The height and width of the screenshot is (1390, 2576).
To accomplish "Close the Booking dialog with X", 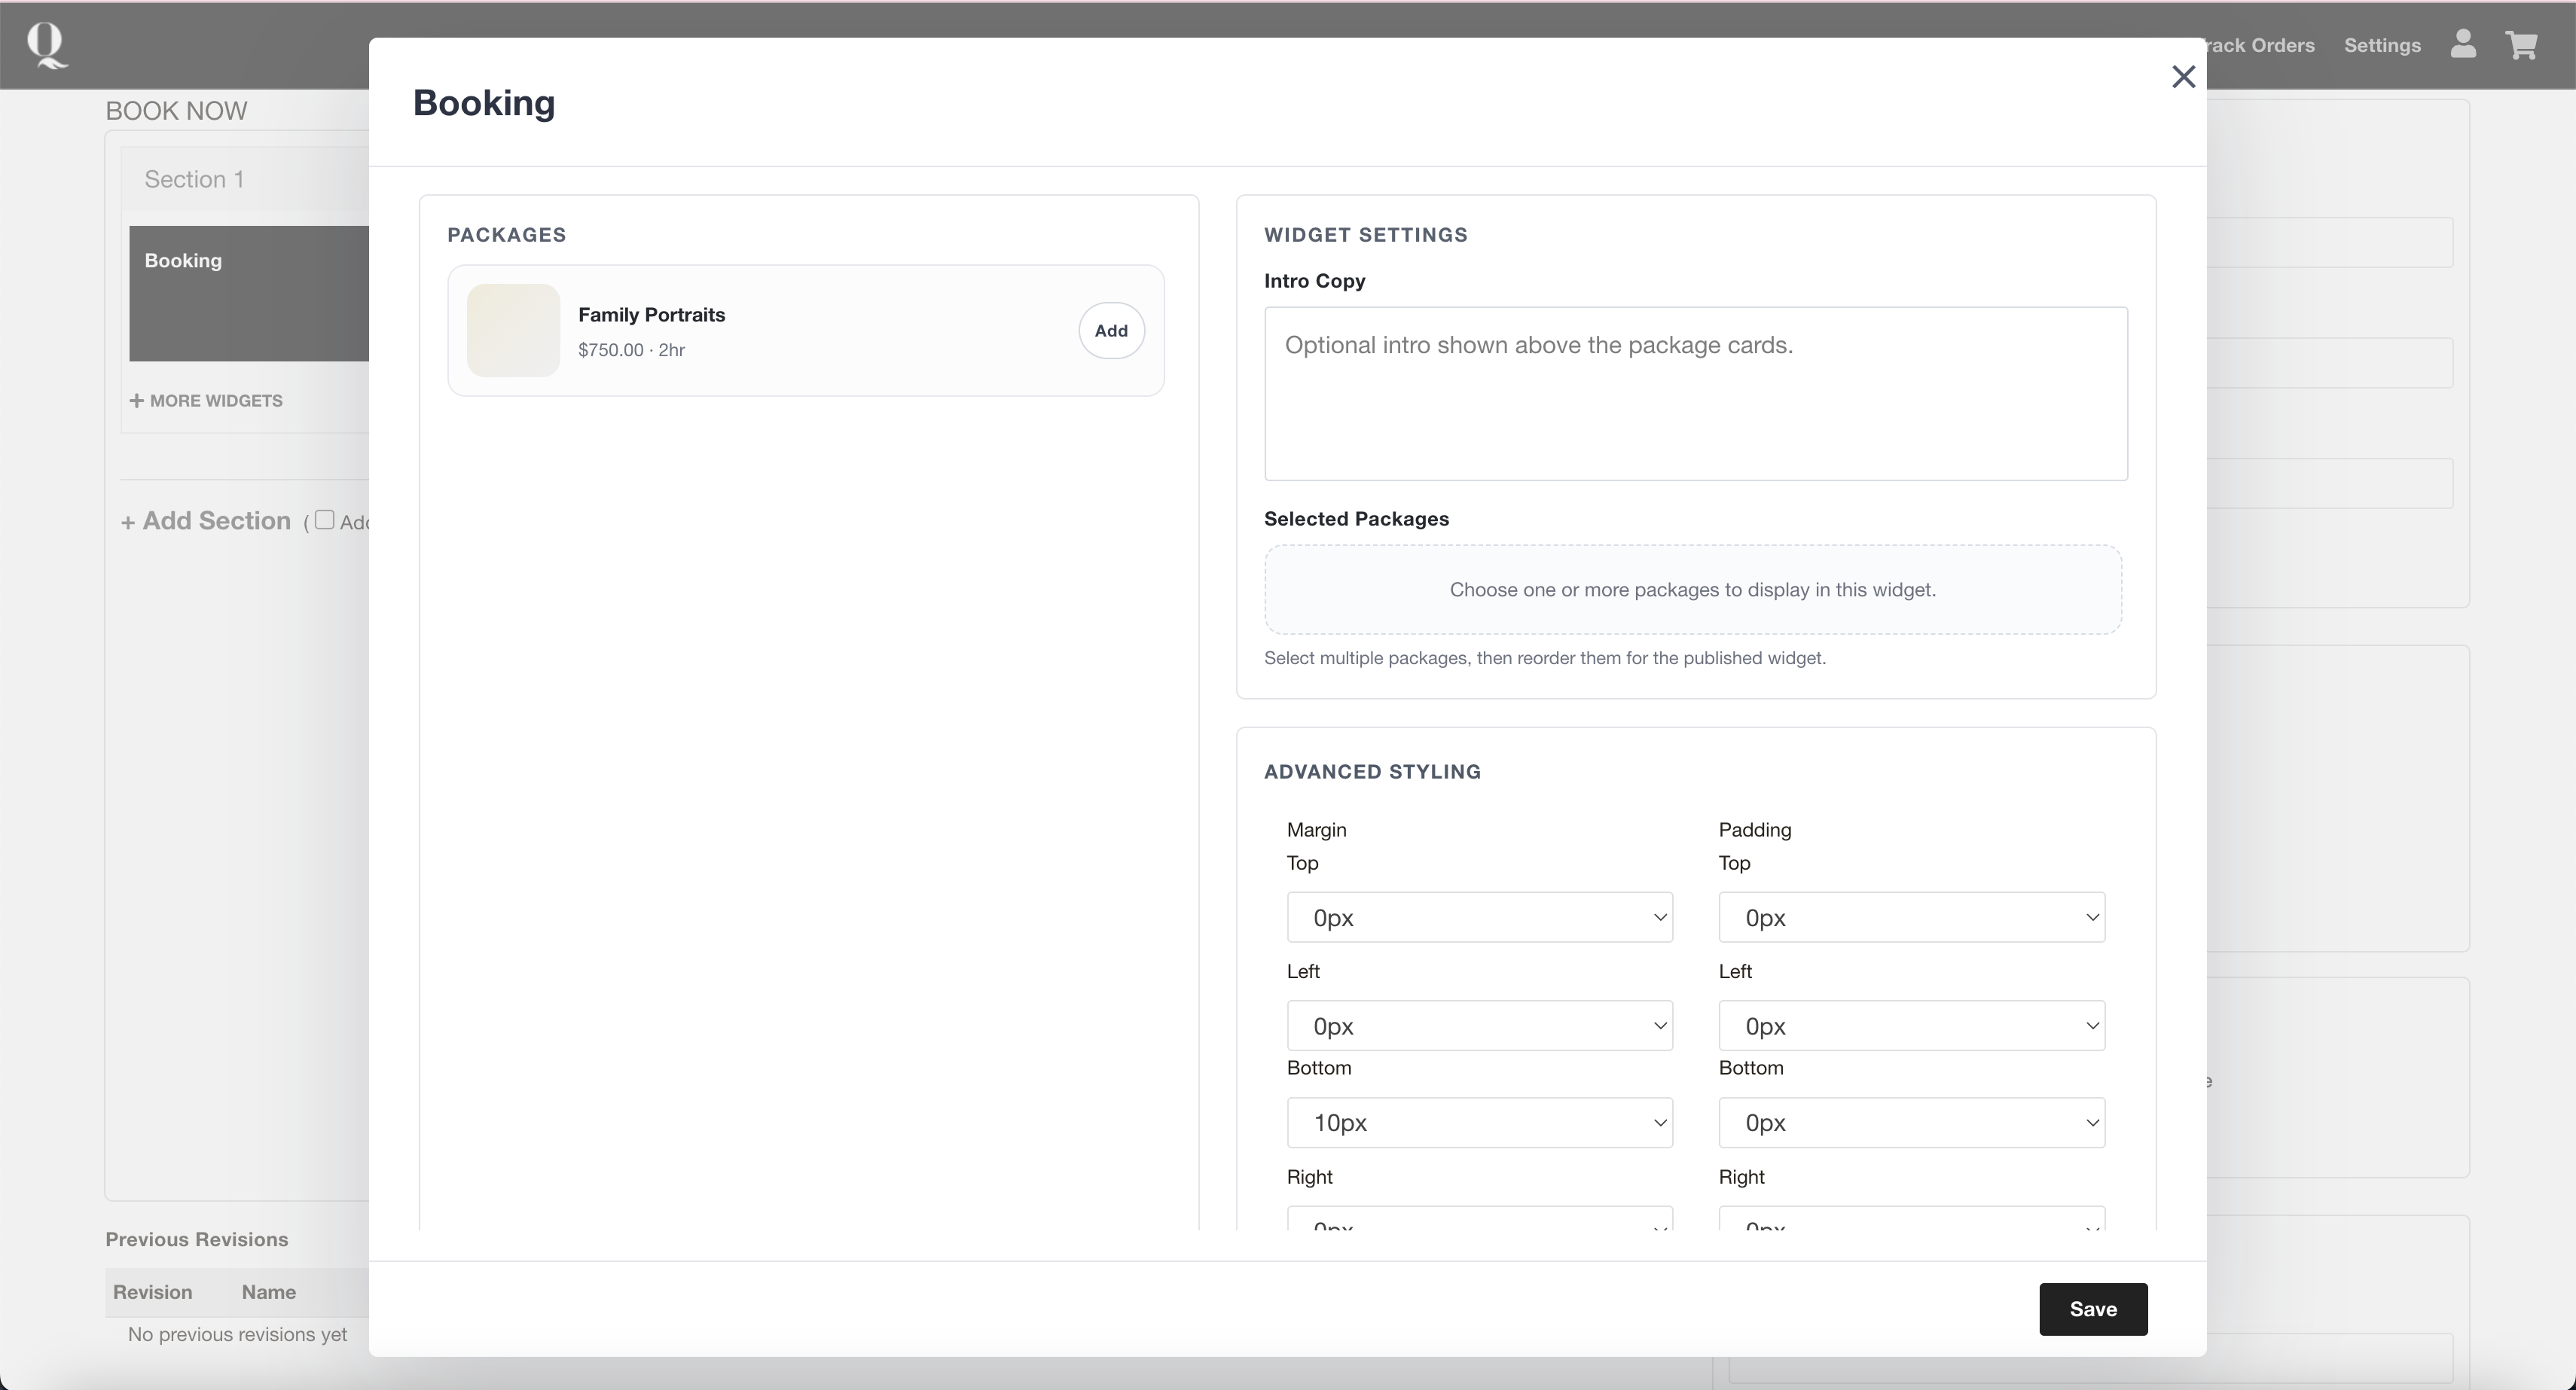I will click(x=2183, y=77).
